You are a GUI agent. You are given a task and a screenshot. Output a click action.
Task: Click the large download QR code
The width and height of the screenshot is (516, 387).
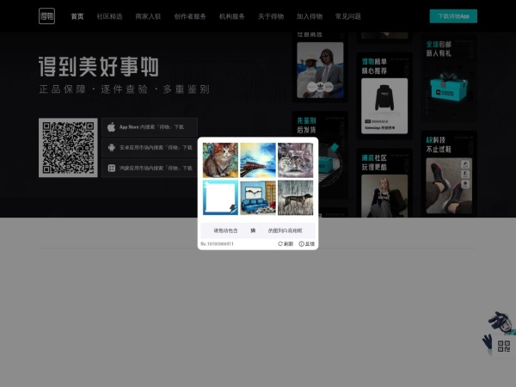(x=68, y=148)
